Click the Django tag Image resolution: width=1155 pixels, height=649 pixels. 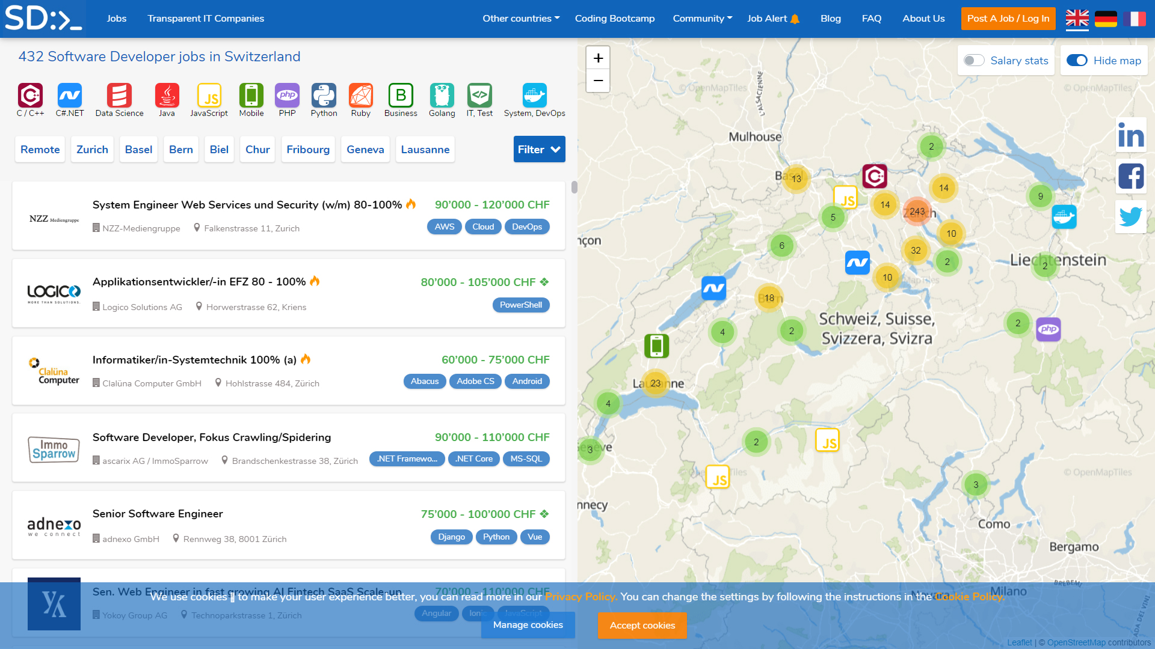point(452,537)
